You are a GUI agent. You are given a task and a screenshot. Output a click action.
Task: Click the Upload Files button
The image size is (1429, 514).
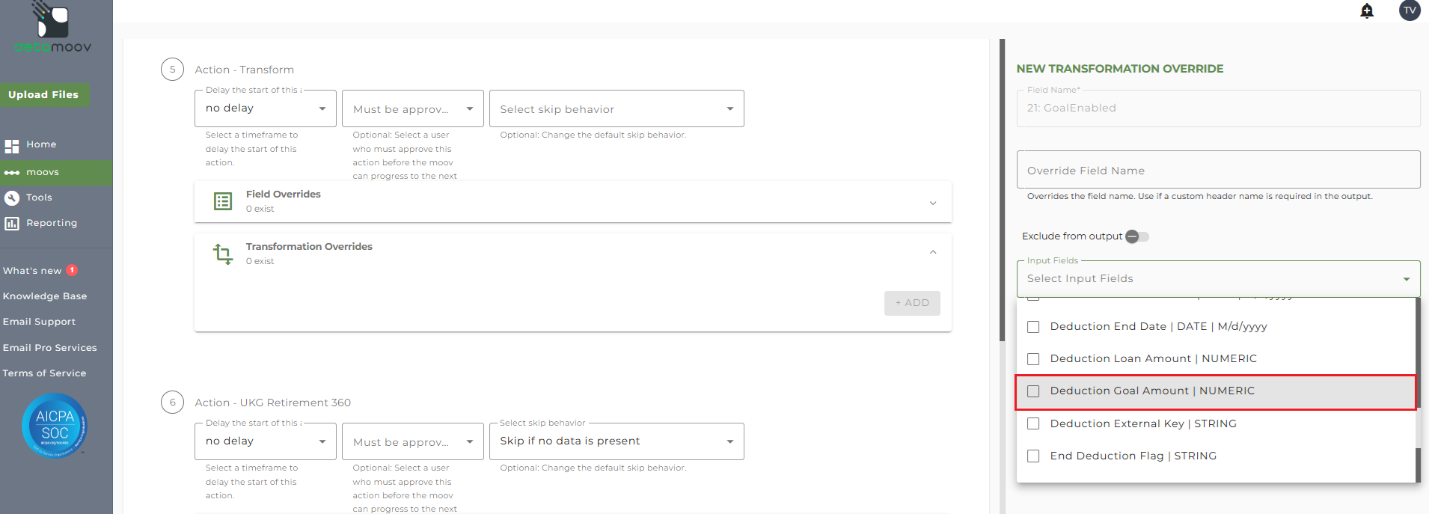tap(43, 95)
